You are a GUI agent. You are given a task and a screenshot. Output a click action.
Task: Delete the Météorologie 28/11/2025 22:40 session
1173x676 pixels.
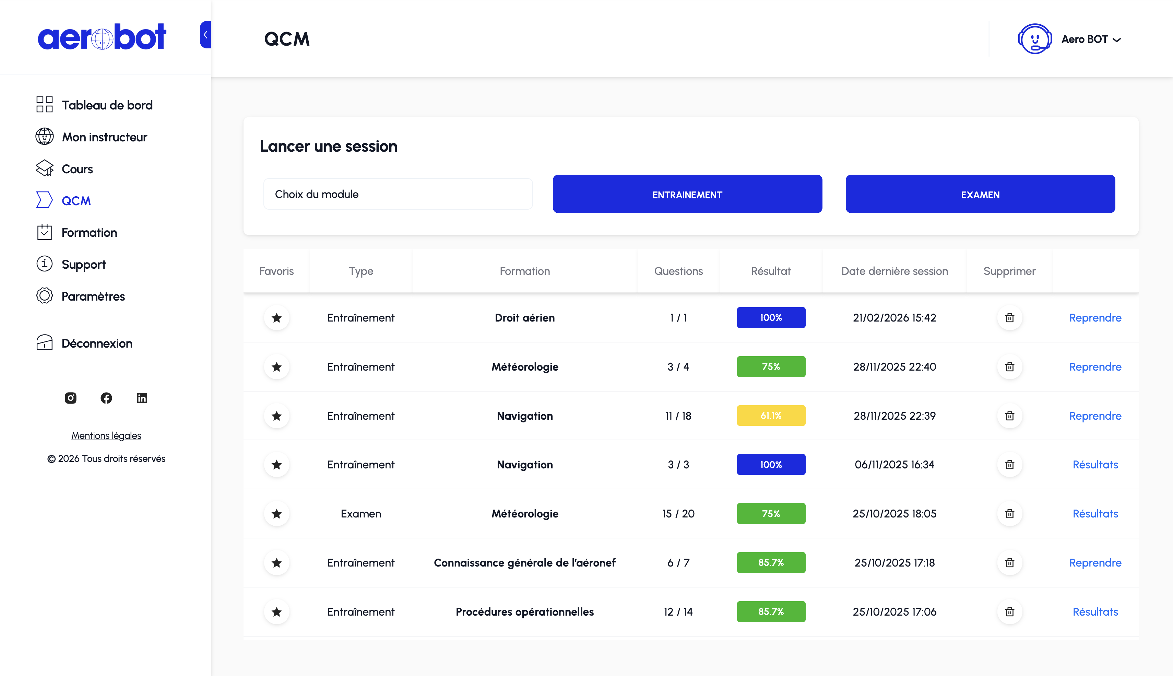[x=1010, y=367]
